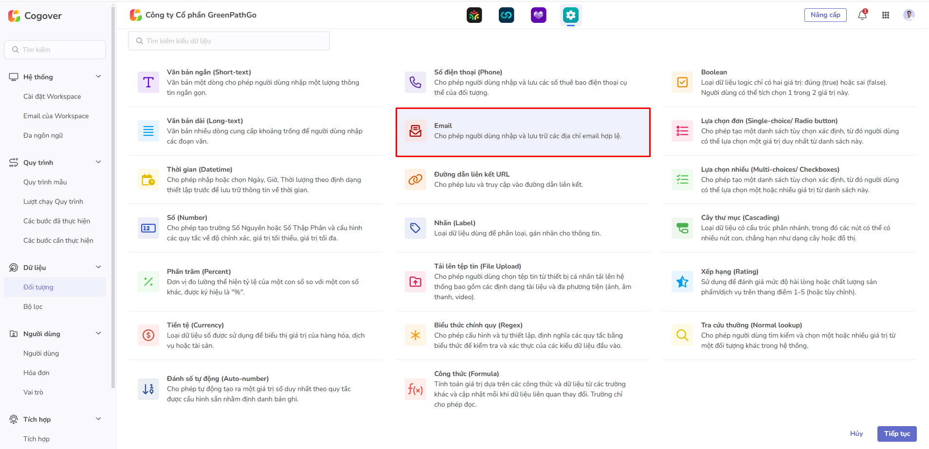This screenshot has height=449, width=929.
Task: Collapse the Hệ thống section
Action: [x=99, y=76]
